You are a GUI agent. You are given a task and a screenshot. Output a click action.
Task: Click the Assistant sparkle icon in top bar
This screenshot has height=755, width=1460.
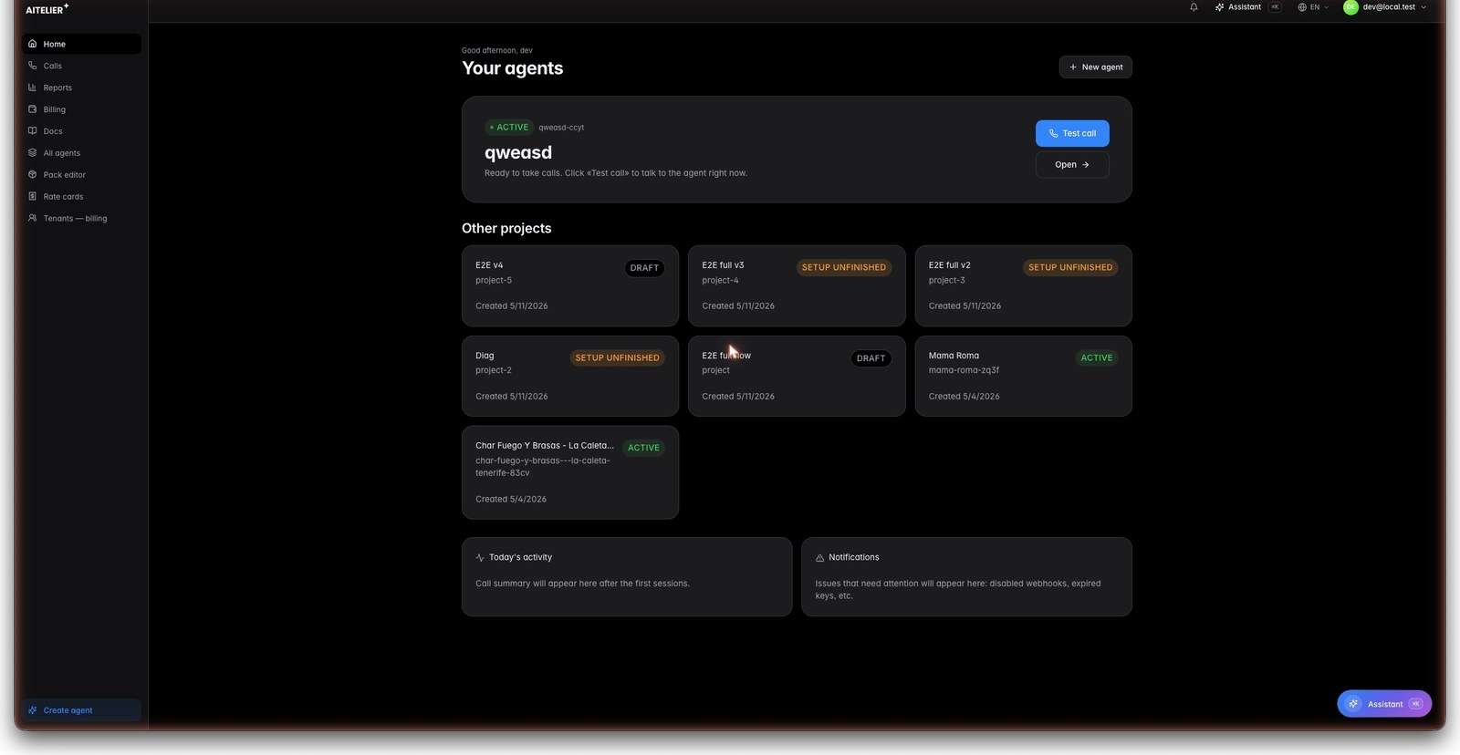(x=1219, y=7)
